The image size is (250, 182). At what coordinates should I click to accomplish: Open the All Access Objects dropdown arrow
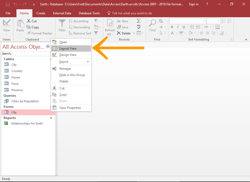point(48,46)
